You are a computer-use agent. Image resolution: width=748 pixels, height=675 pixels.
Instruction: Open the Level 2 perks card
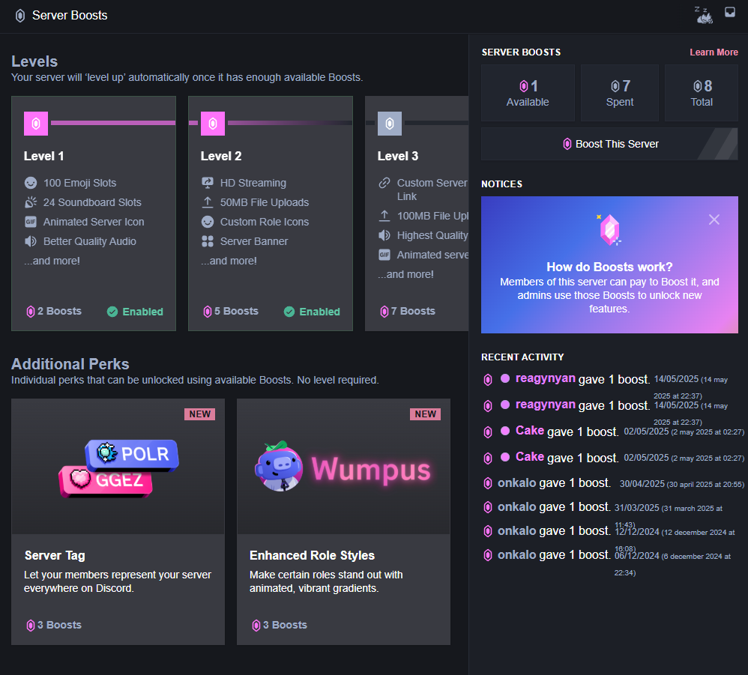coord(271,214)
